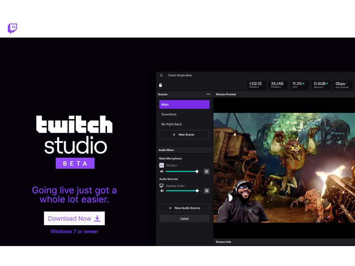This screenshot has height=266, width=355.
Task: Click the Scenes panel header label
Action: 163,94
